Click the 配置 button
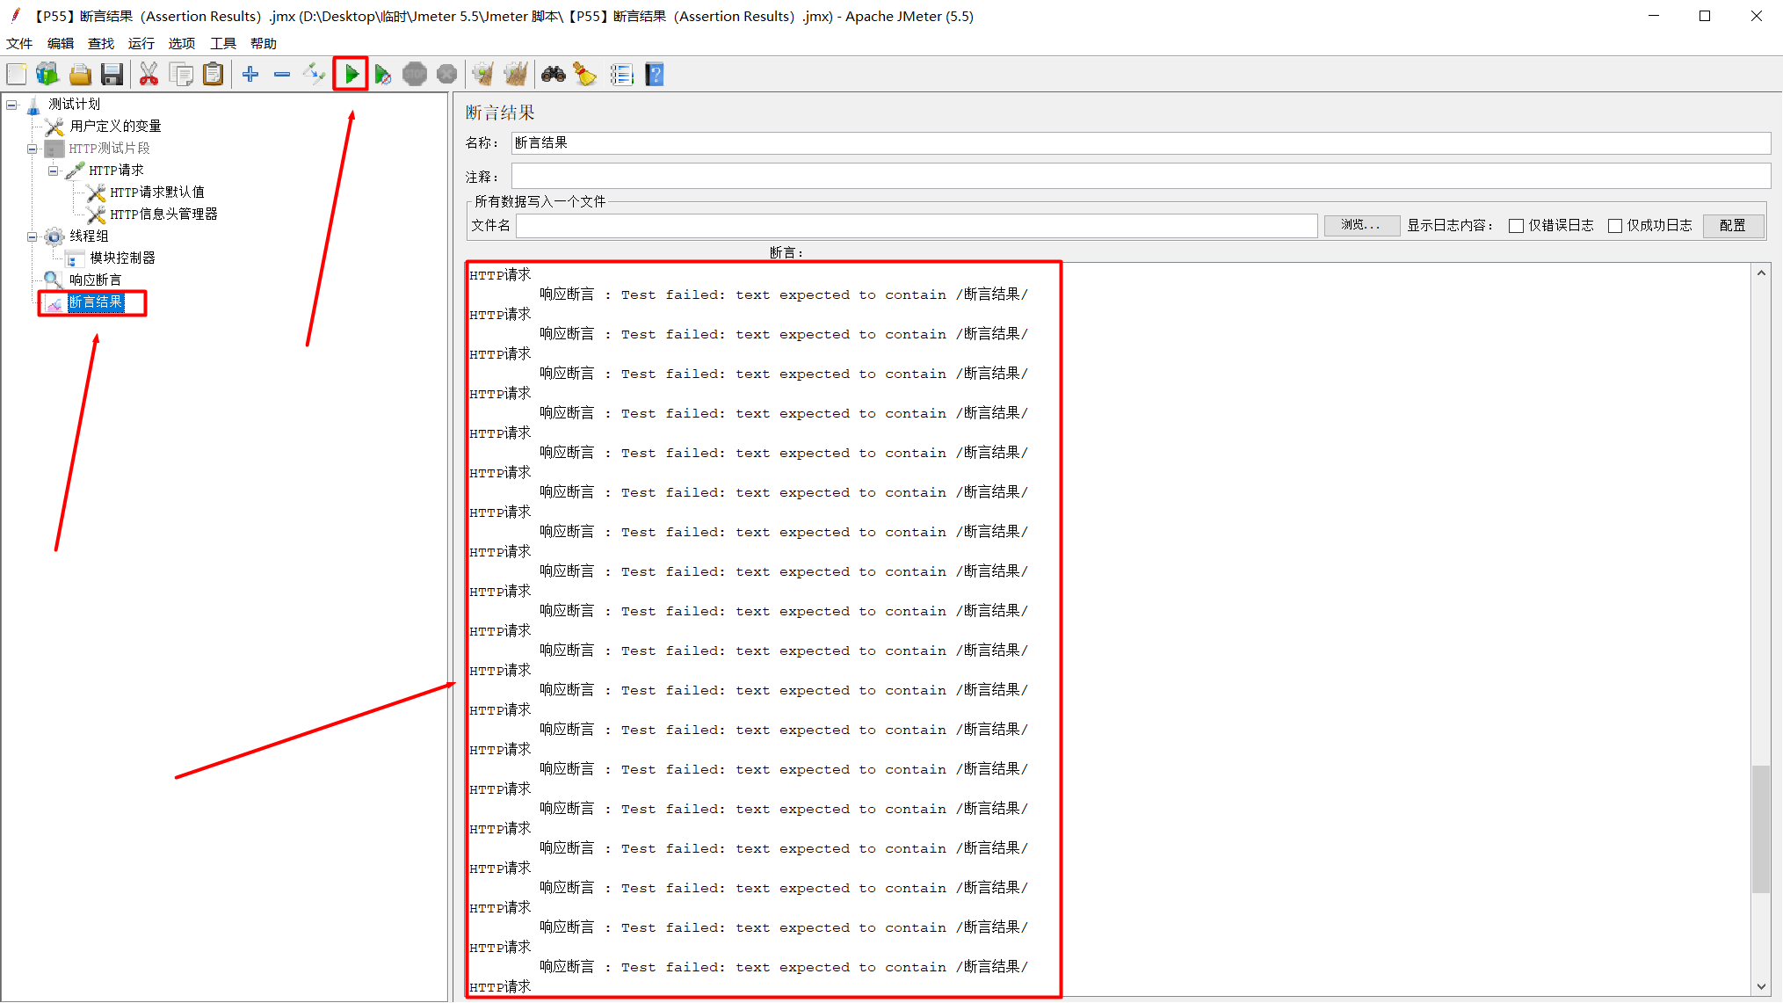This screenshot has height=1003, width=1783. (1732, 226)
